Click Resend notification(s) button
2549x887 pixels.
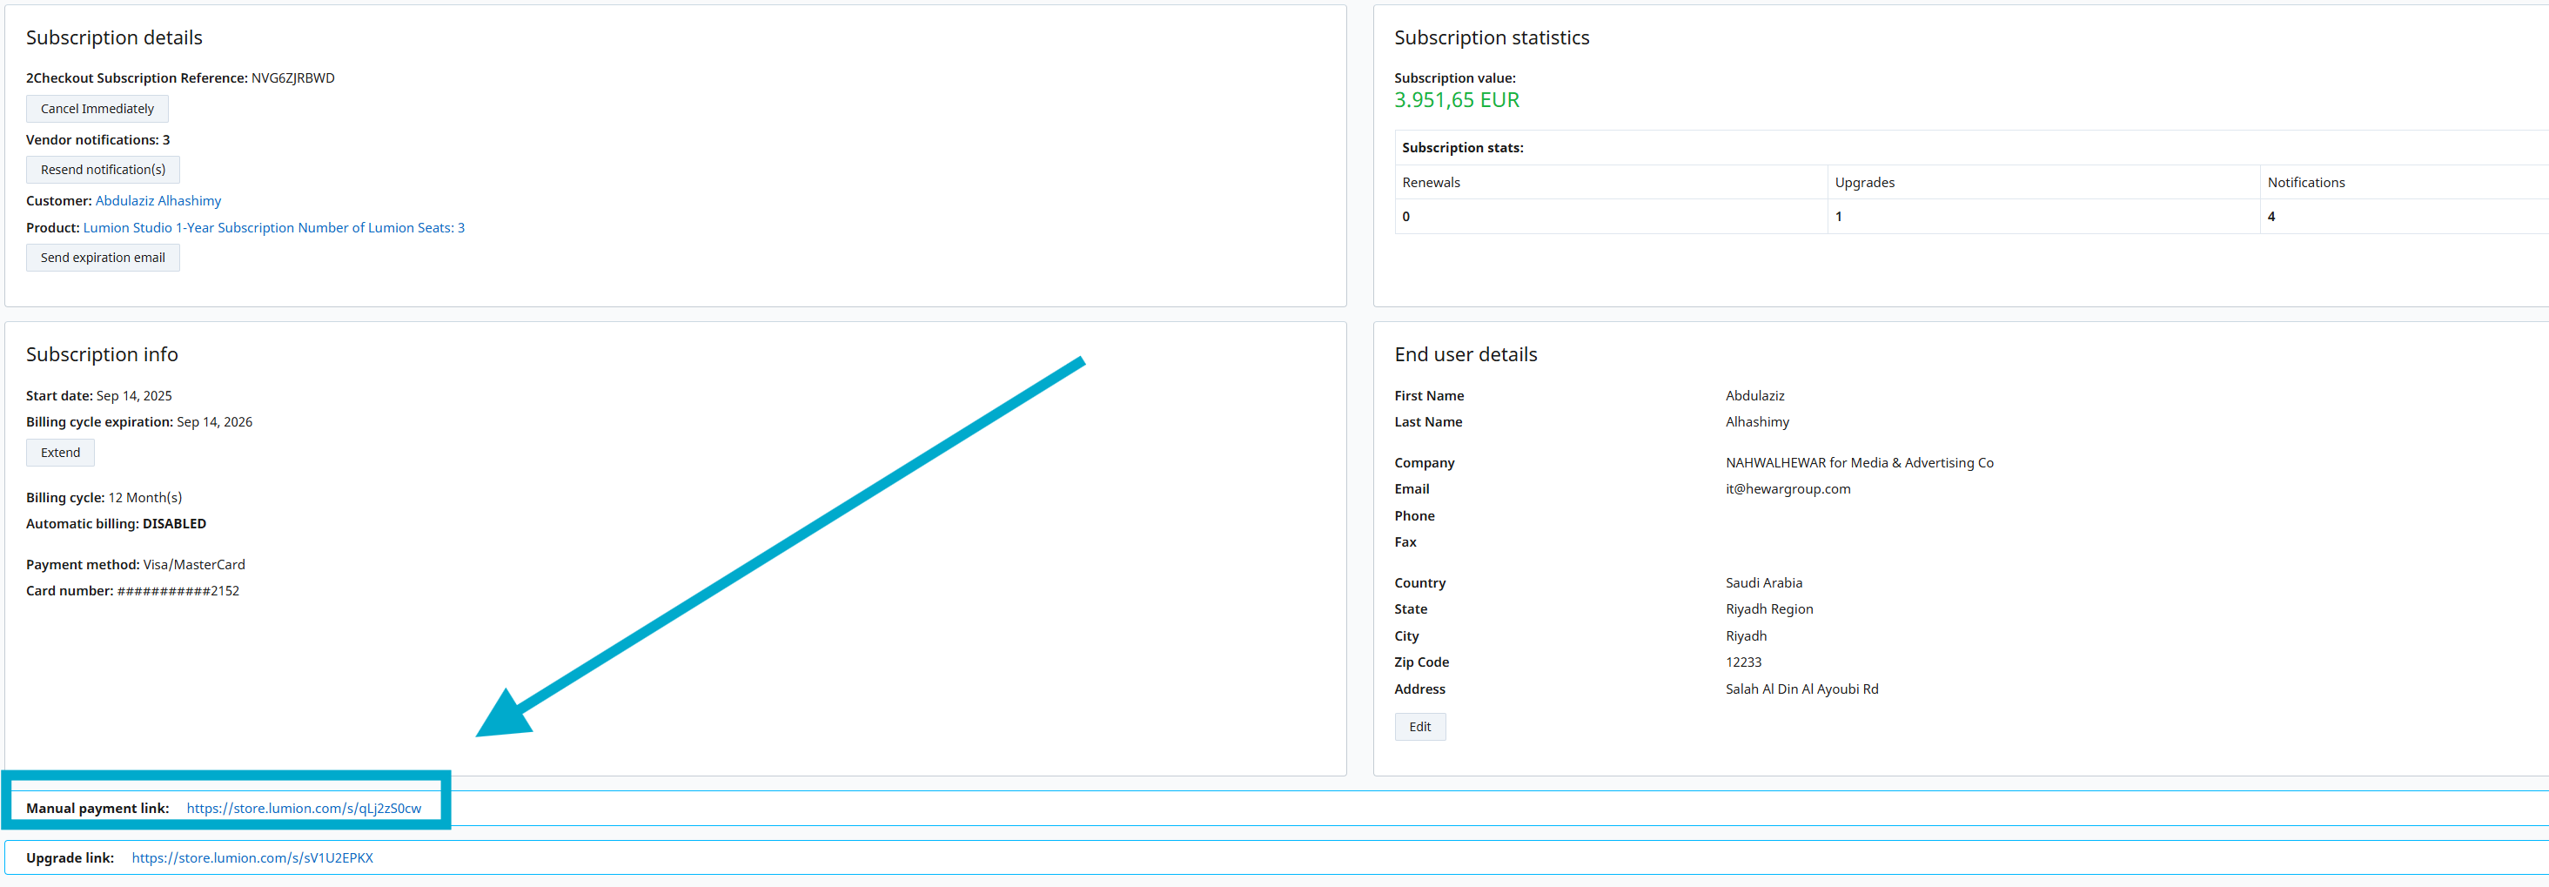[x=103, y=169]
